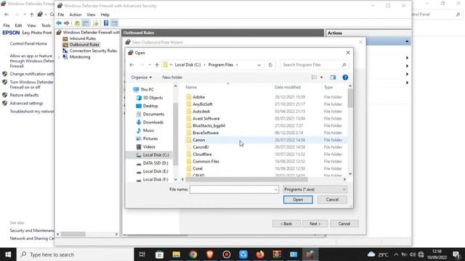This screenshot has height=261, width=465.
Task: Open the Edit menu in Control Panel window
Action: pos(18,25)
